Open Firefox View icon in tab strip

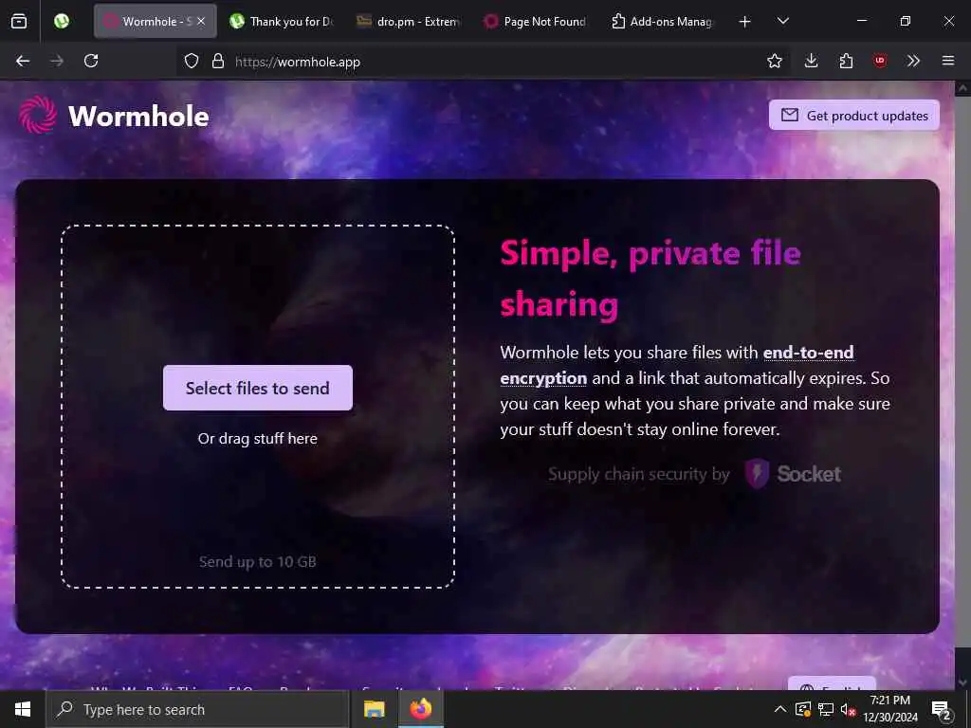[19, 22]
